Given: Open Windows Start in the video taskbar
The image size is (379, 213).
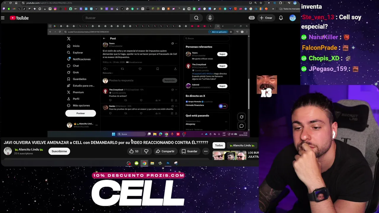Looking at the screenshot, I should tap(113, 134).
